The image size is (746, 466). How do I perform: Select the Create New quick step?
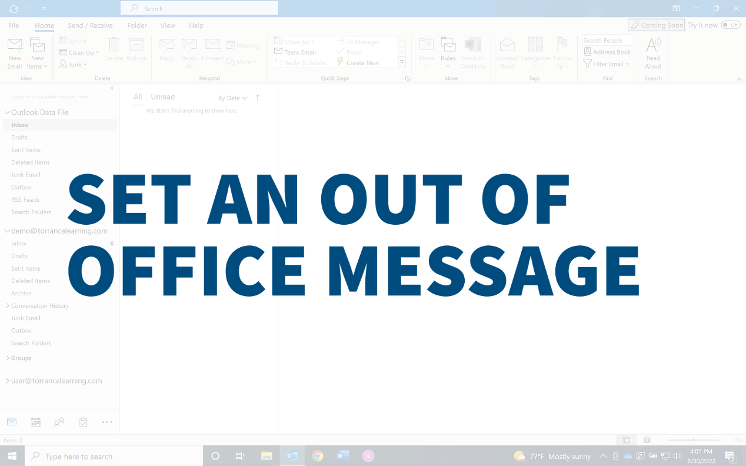pyautogui.click(x=358, y=62)
